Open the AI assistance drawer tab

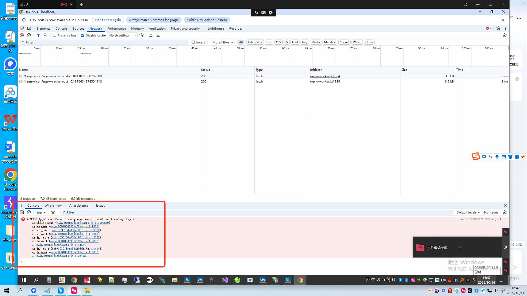(x=79, y=206)
